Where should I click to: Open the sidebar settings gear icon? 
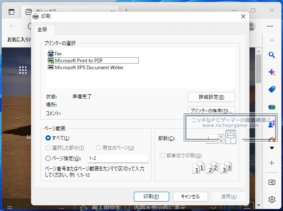click(x=272, y=200)
